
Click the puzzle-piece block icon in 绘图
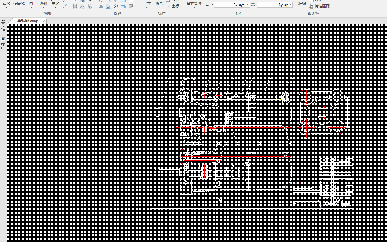[x=82, y=6]
